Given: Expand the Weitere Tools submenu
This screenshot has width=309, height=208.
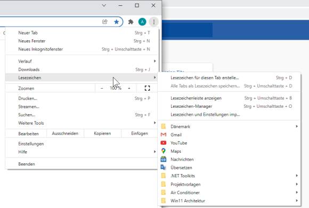Looking at the screenshot, I should tap(82, 123).
